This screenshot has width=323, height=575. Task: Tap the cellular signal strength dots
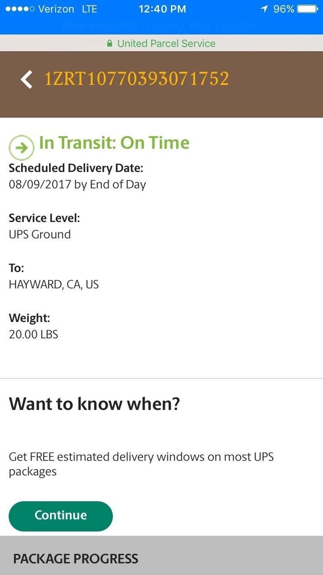coord(17,9)
